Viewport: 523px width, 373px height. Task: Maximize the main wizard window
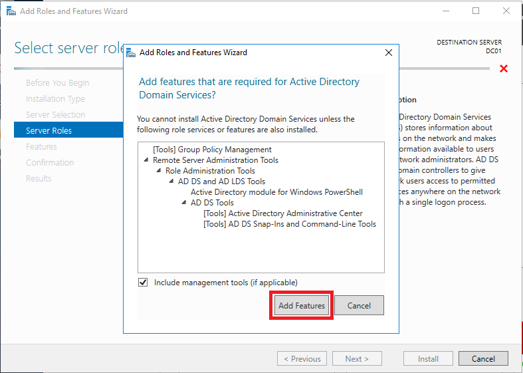point(476,11)
